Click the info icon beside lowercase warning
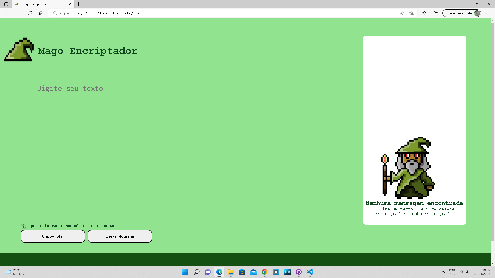Image resolution: width=495 pixels, height=278 pixels. tap(23, 226)
